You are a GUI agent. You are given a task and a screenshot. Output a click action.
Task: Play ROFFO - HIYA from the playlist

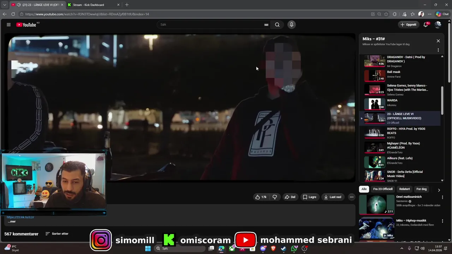tap(400, 133)
